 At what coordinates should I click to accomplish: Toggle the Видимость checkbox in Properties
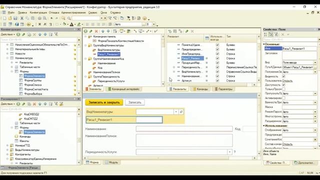pyautogui.click(x=283, y=76)
